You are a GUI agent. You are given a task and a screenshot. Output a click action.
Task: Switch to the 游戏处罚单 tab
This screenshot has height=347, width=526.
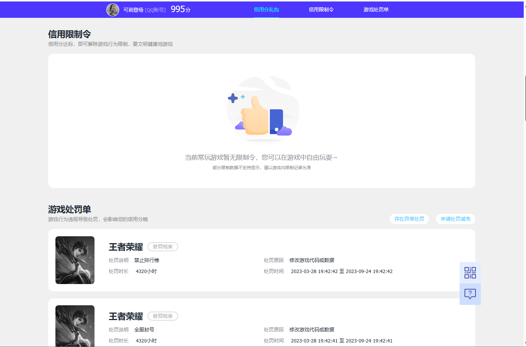tap(376, 10)
